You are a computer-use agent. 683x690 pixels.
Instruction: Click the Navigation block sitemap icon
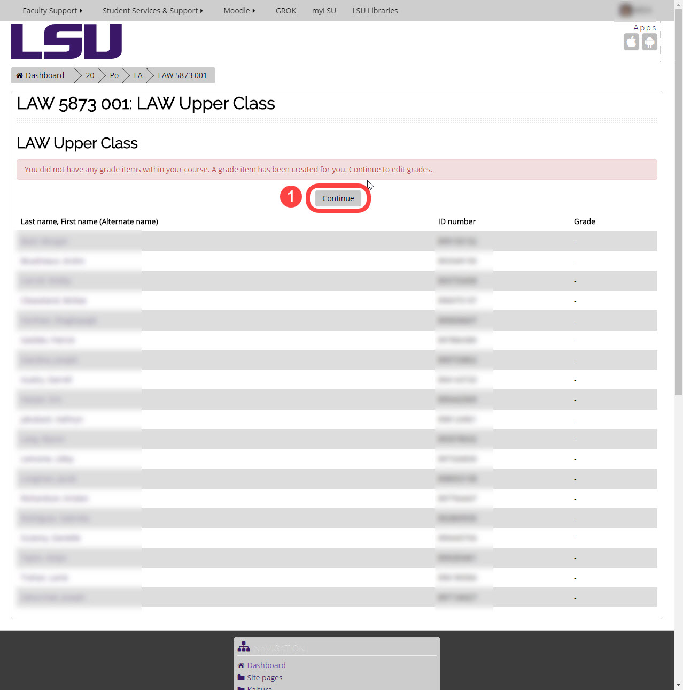tap(244, 647)
